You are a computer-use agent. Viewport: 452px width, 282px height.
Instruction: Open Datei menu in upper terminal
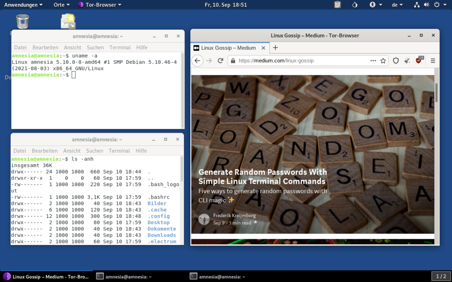point(20,48)
